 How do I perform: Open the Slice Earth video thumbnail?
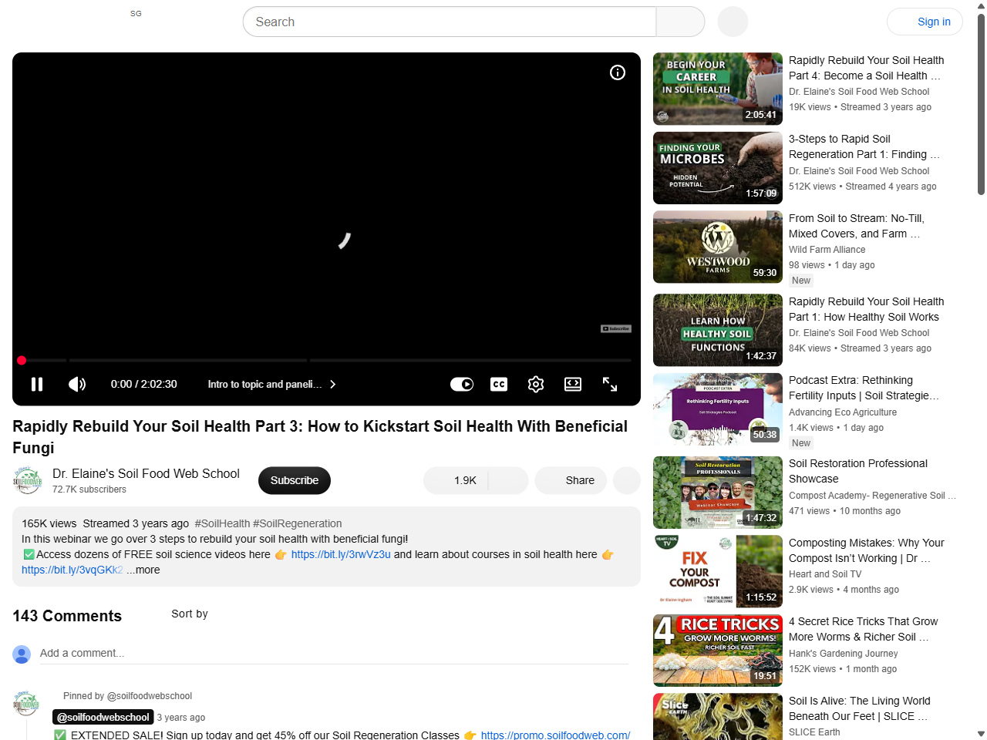(x=718, y=717)
